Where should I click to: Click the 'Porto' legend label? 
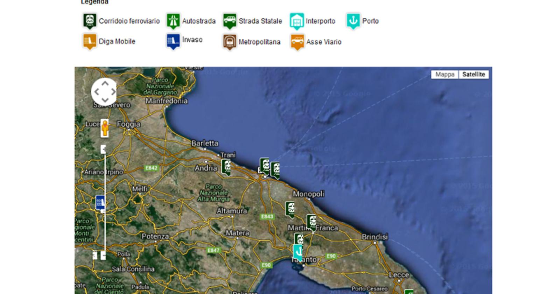click(371, 21)
